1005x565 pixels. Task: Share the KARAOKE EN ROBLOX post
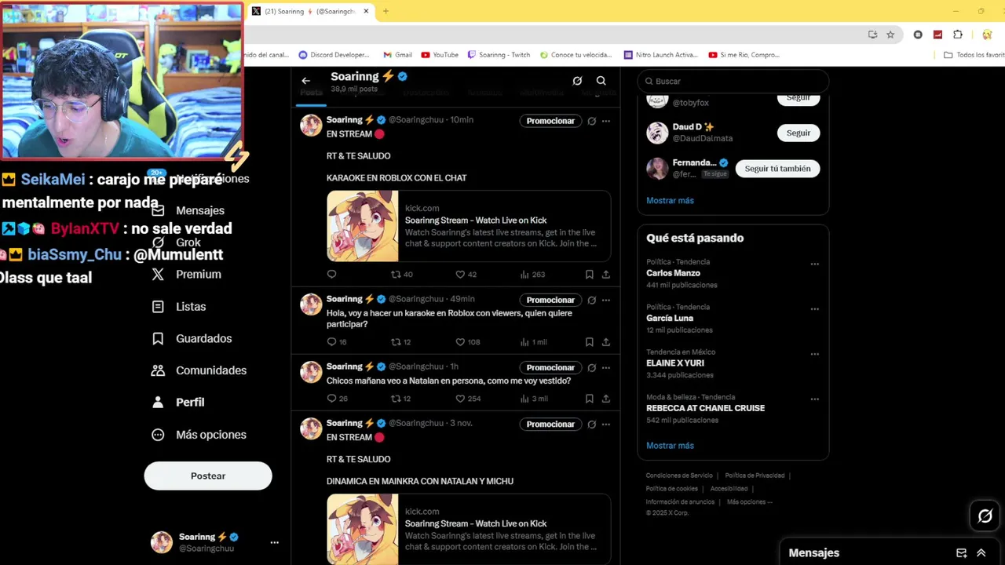pyautogui.click(x=606, y=275)
